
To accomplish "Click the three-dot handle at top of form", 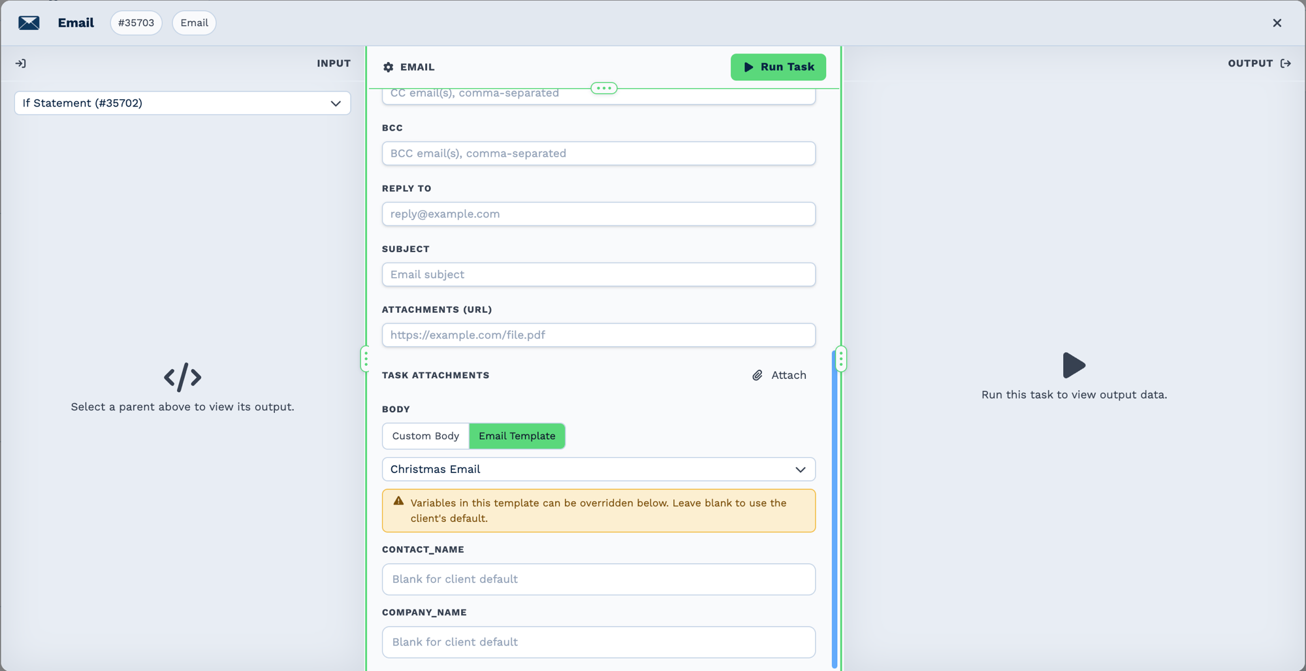I will click(x=604, y=88).
